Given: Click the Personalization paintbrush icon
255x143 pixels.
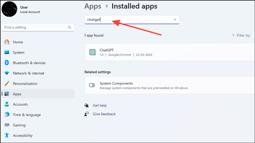Looking at the screenshot, I should click(x=7, y=83).
